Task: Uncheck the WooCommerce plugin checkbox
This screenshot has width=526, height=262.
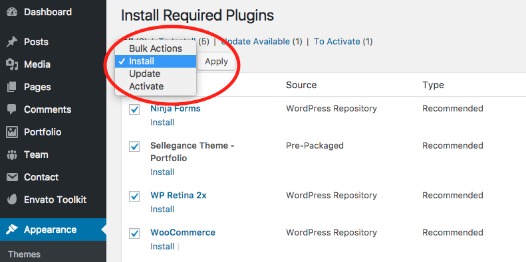Action: 134,233
